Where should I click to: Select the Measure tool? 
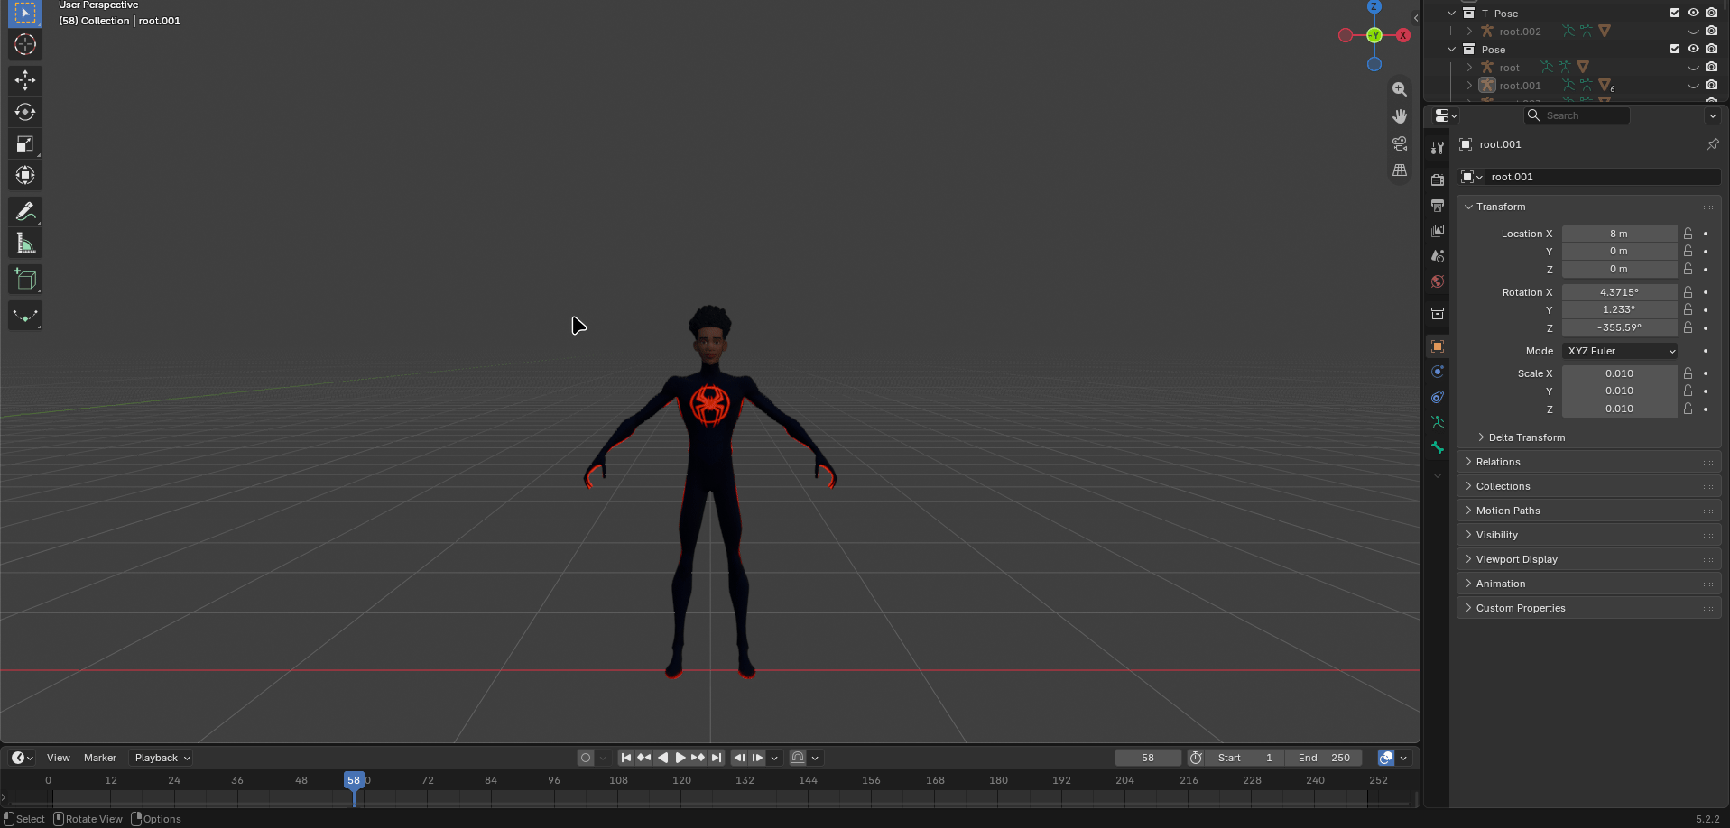(25, 244)
